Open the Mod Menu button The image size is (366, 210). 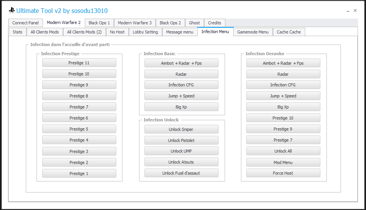283,162
